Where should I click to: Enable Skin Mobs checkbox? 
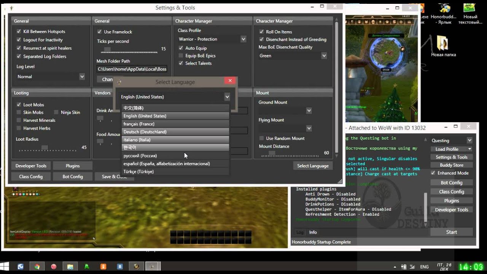[x=19, y=112]
